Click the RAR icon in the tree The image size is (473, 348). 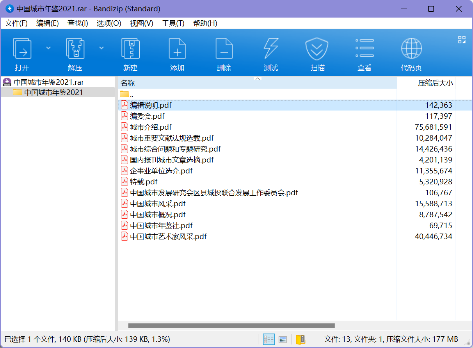[x=7, y=82]
